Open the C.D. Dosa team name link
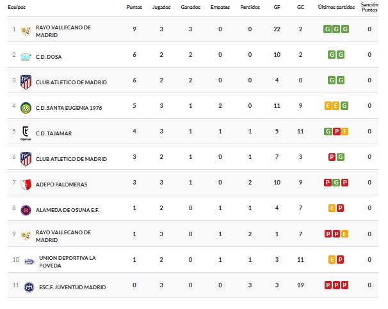Screen dimensions: 388x309 pyautogui.click(x=49, y=57)
